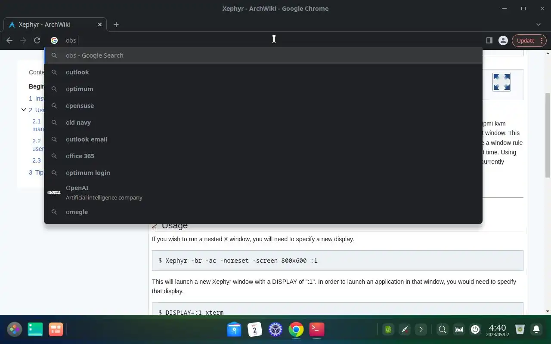This screenshot has width=551, height=344.
Task: Open the tab search dropdown
Action: click(x=539, y=25)
